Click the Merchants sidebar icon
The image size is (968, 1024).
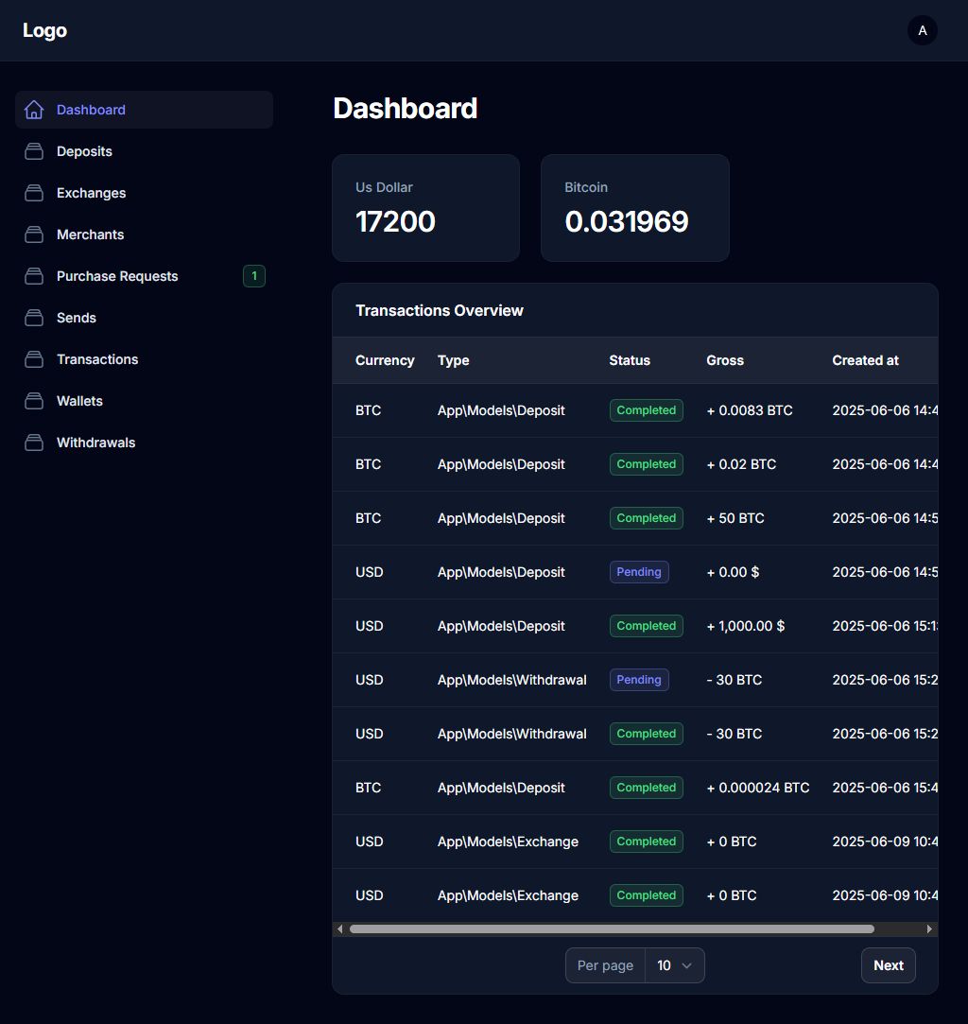[x=34, y=234]
